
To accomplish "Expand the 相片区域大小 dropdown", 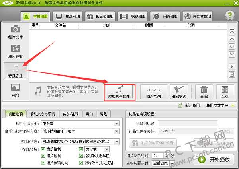I will (x=116, y=124).
